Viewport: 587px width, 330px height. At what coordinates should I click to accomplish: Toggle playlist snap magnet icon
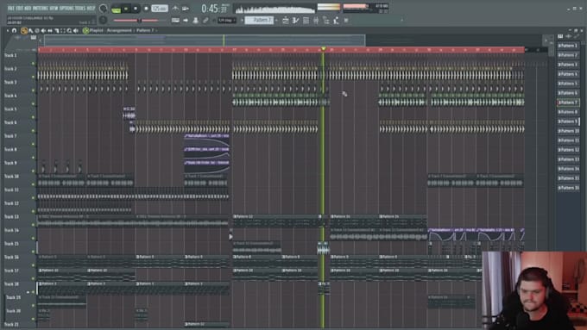coord(14,31)
